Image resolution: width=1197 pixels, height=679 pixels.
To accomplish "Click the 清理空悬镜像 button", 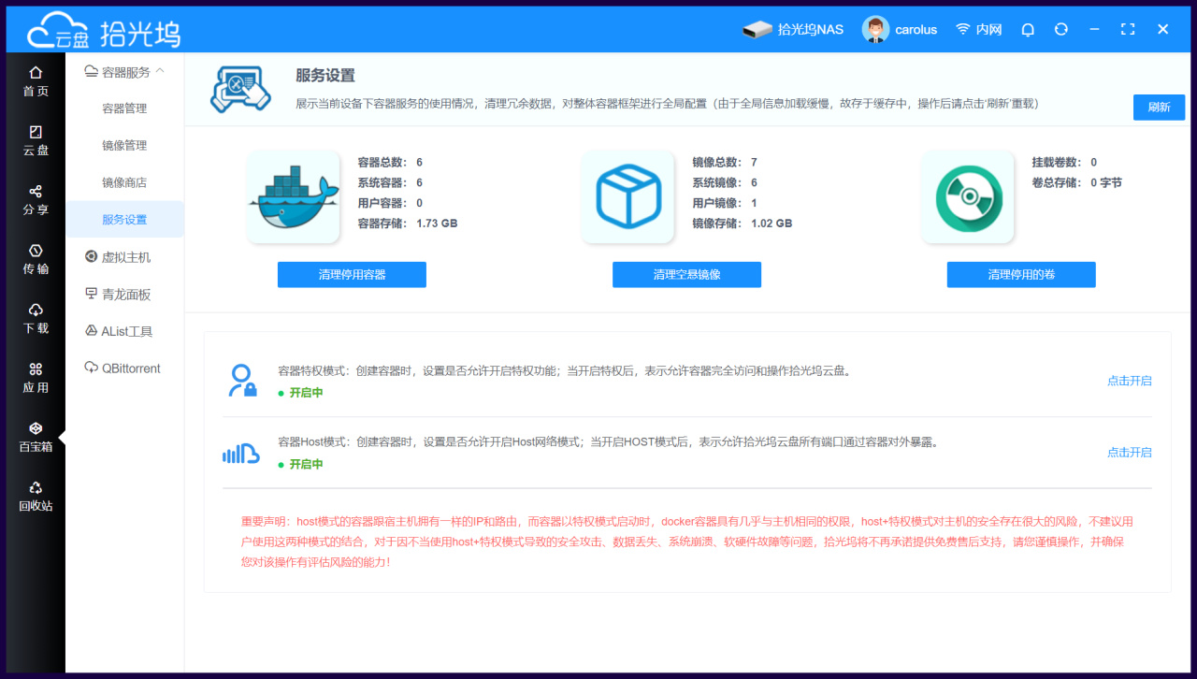I will tap(686, 275).
